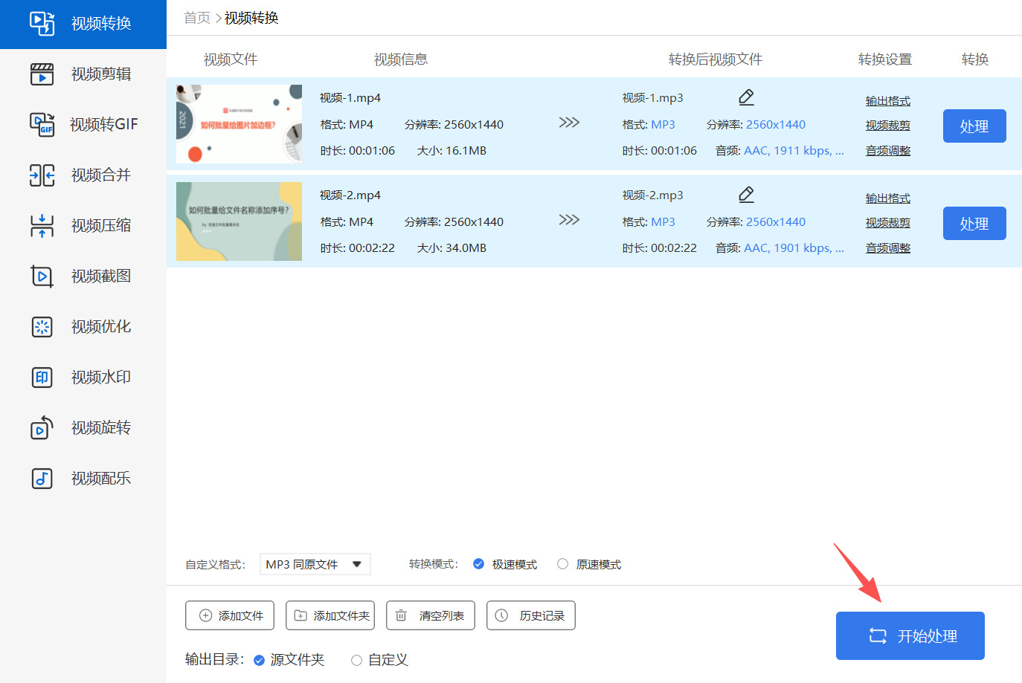
Task: Click the 开始处理 button
Action: (x=910, y=636)
